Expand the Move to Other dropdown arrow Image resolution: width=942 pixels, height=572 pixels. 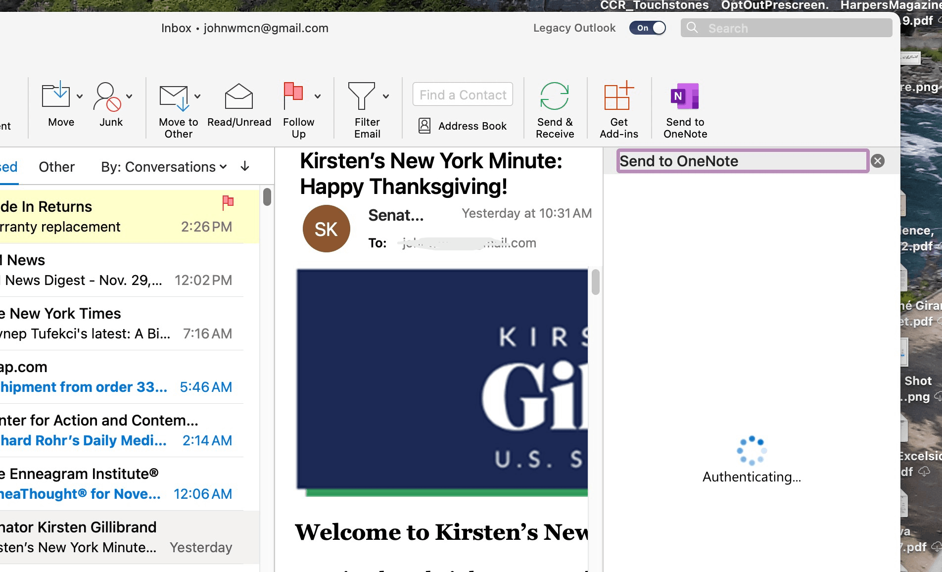point(197,96)
